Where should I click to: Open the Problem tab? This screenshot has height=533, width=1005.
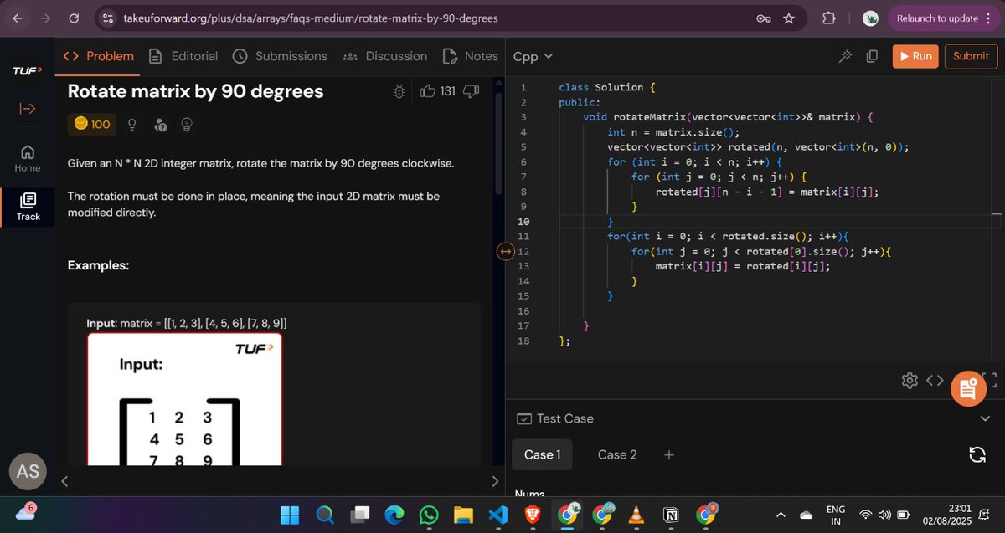point(98,56)
